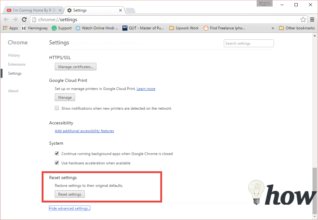The image size is (318, 220).
Task: Click the Tayyab profile button
Action: click(264, 4)
